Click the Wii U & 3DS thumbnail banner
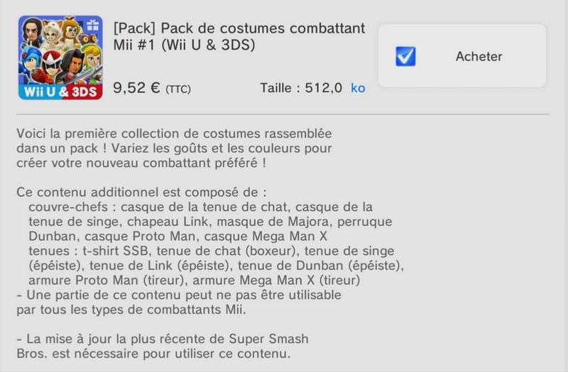568x372 pixels. click(x=60, y=92)
